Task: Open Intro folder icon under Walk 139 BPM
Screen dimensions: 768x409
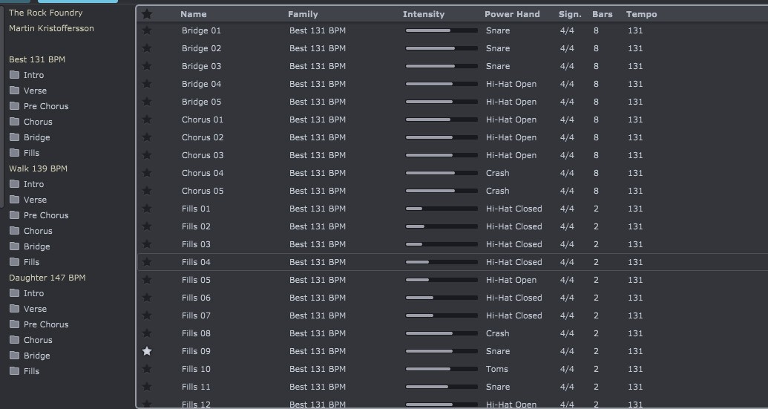Action: pyautogui.click(x=15, y=184)
